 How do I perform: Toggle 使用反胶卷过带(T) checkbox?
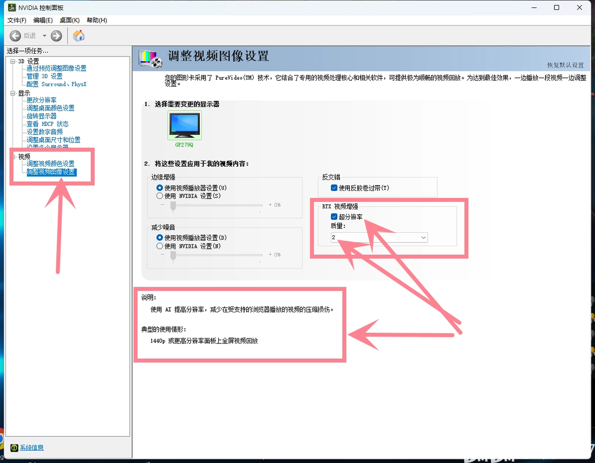tap(334, 188)
